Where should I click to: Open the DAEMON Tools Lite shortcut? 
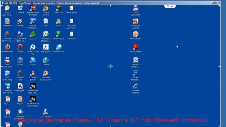[33, 47]
